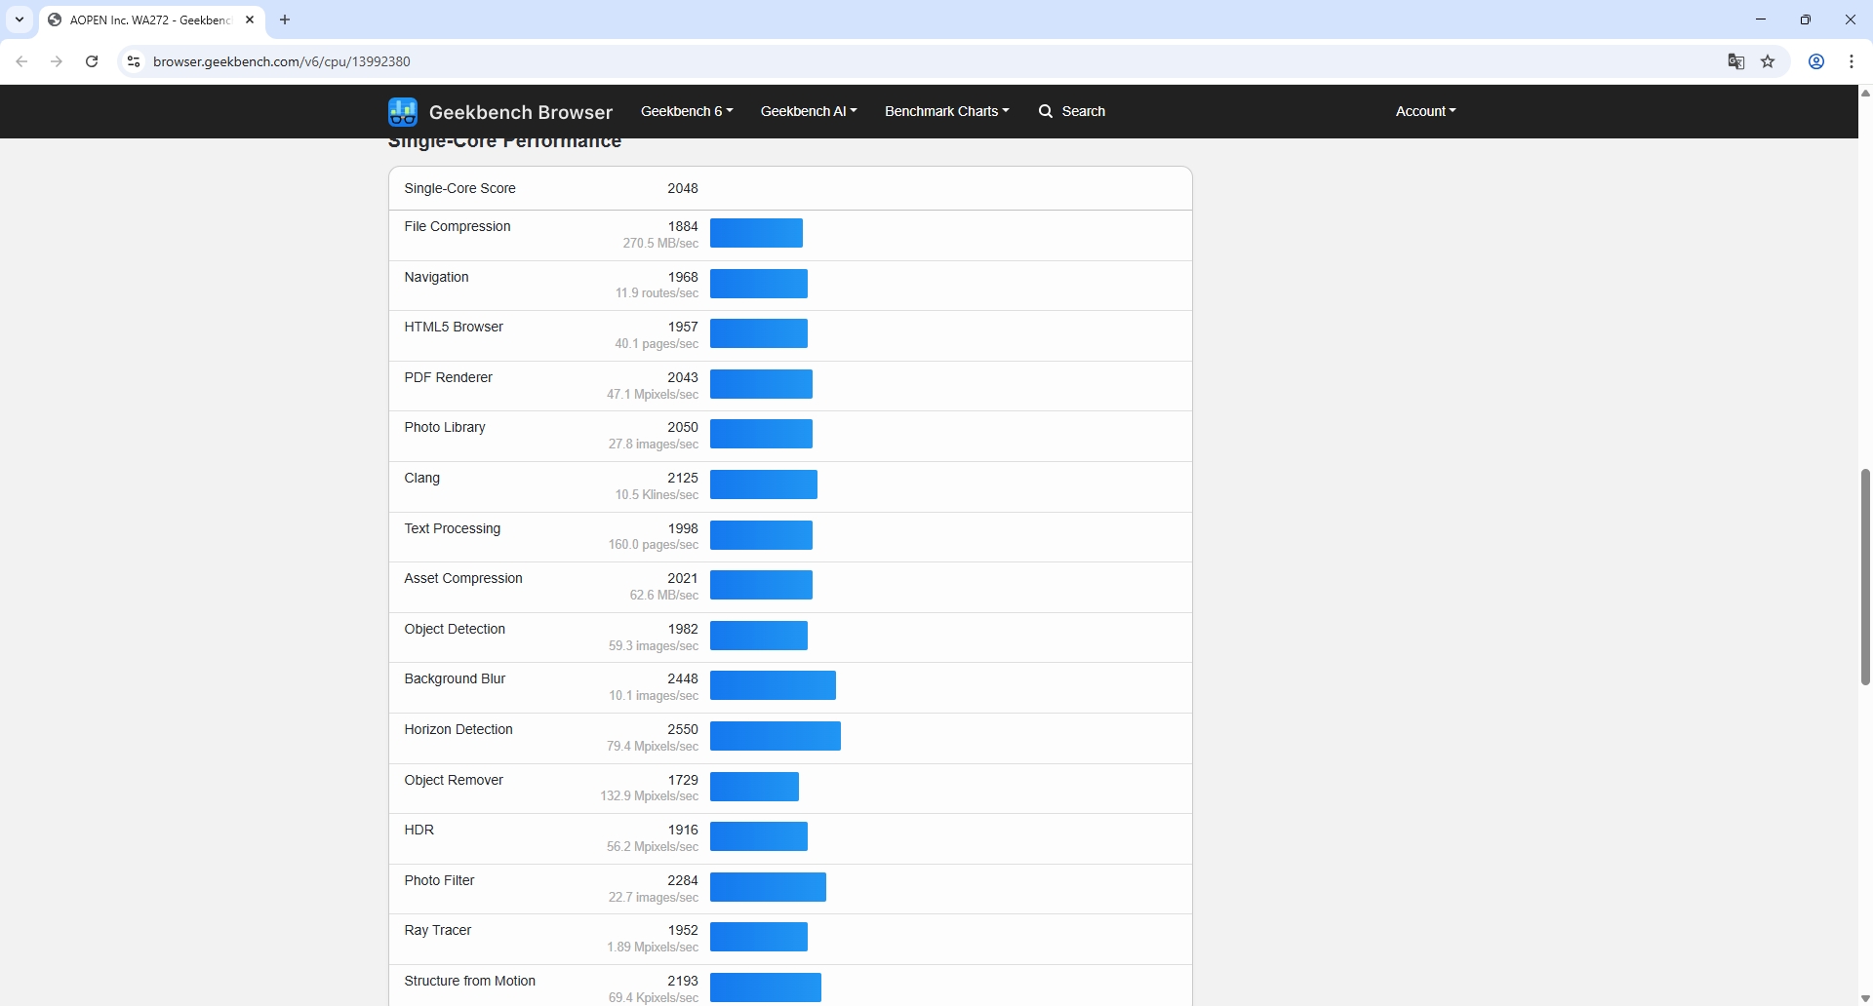
Task: Expand the Geekbench 6 dropdown menu
Action: pyautogui.click(x=687, y=111)
